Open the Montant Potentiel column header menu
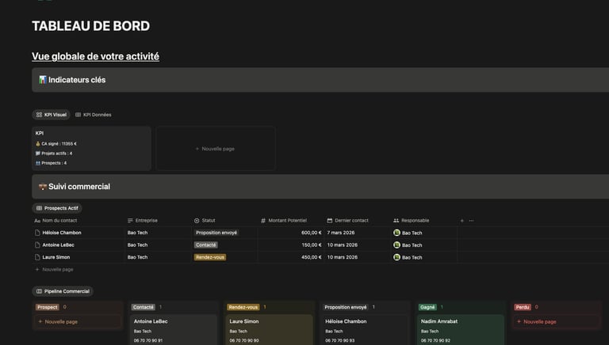609x345 pixels. 284,221
